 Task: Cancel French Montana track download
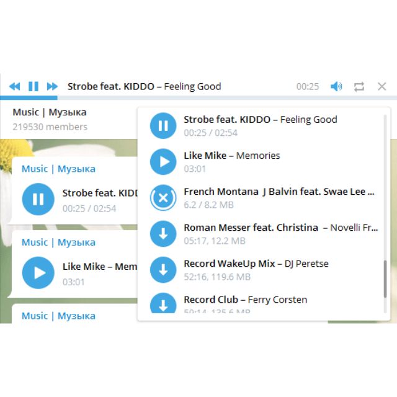pyautogui.click(x=163, y=198)
